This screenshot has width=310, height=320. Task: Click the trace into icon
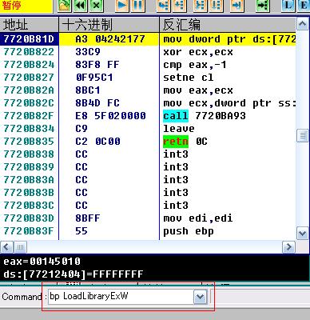click(201, 6)
